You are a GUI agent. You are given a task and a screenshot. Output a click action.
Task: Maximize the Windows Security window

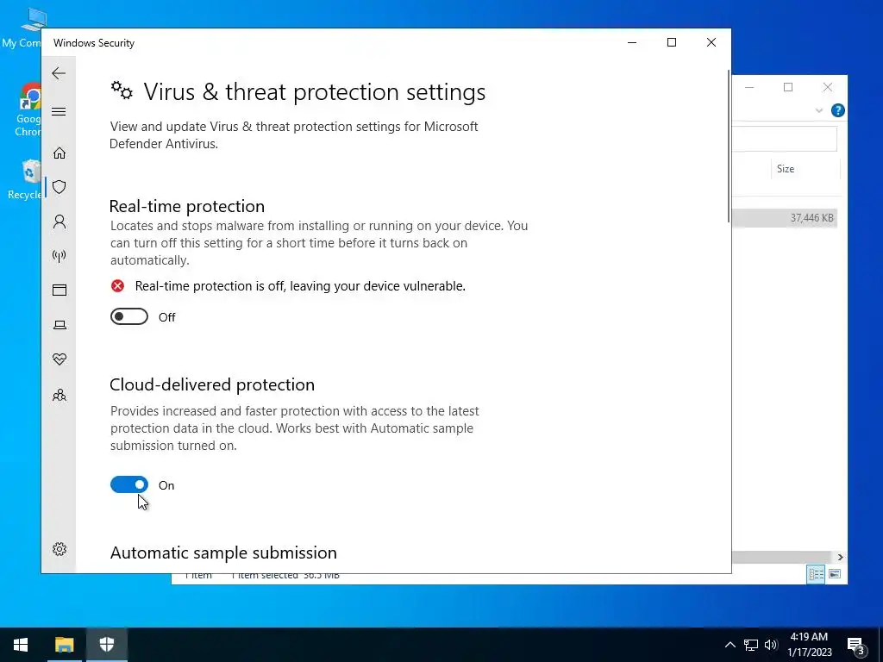coord(671,42)
